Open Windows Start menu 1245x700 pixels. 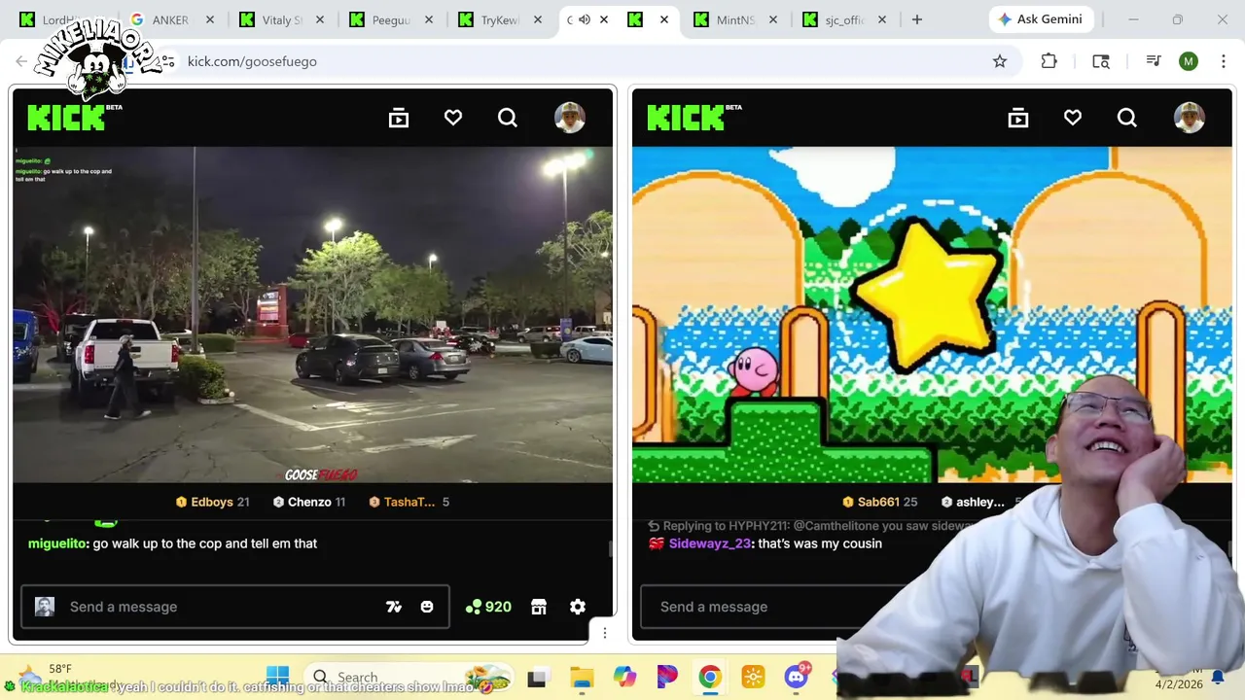(277, 677)
